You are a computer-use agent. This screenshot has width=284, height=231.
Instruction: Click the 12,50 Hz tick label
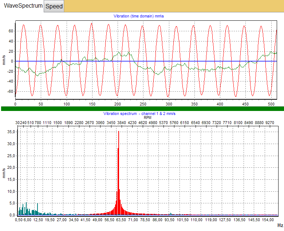point(38,220)
